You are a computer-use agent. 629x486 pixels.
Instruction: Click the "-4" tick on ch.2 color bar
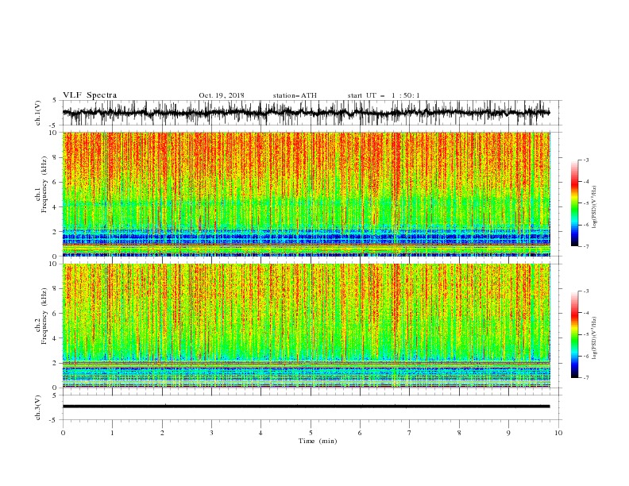click(x=586, y=313)
